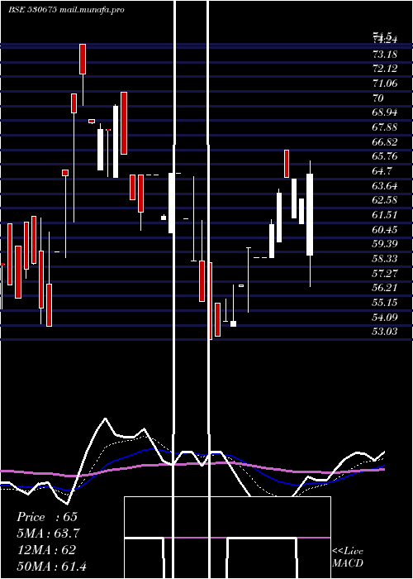Click the 70 price level label

pyautogui.click(x=378, y=98)
